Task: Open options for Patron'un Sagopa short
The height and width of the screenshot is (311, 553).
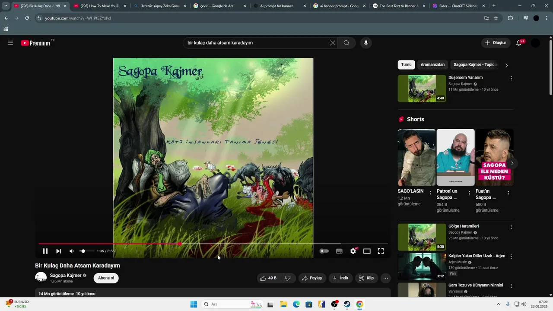Action: (469, 193)
